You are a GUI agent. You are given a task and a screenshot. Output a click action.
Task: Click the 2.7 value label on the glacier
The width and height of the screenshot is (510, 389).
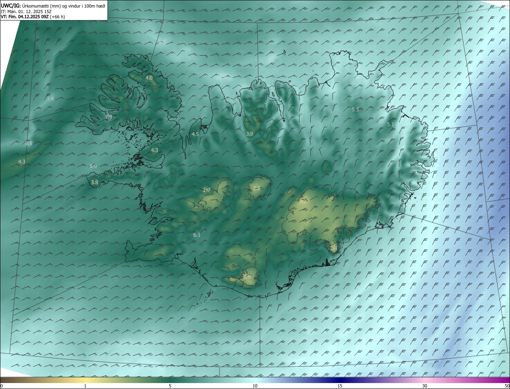pyautogui.click(x=207, y=190)
